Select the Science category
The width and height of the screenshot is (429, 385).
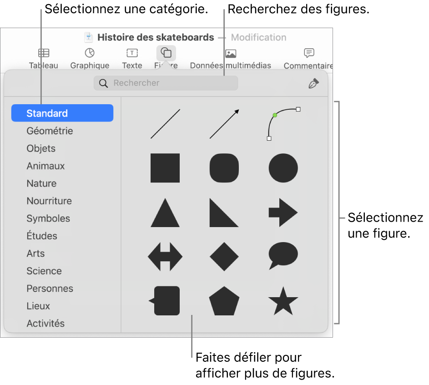44,271
